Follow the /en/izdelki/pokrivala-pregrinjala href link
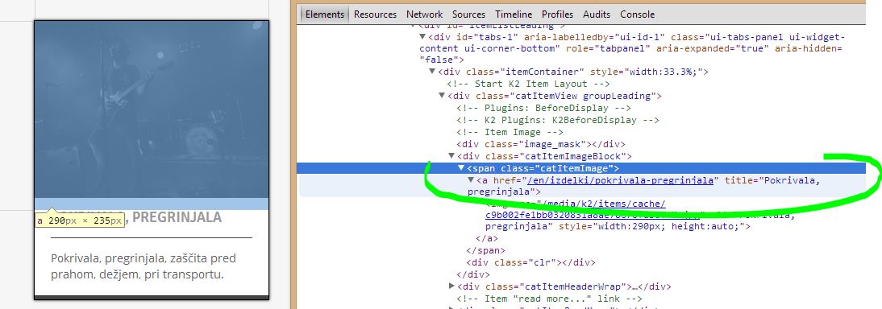Screen dimensions: 882x309 (621, 180)
